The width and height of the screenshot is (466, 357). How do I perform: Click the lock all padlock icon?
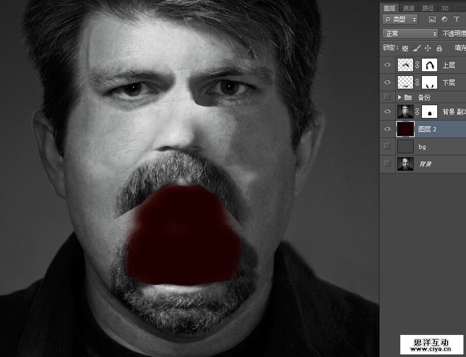[x=439, y=48]
